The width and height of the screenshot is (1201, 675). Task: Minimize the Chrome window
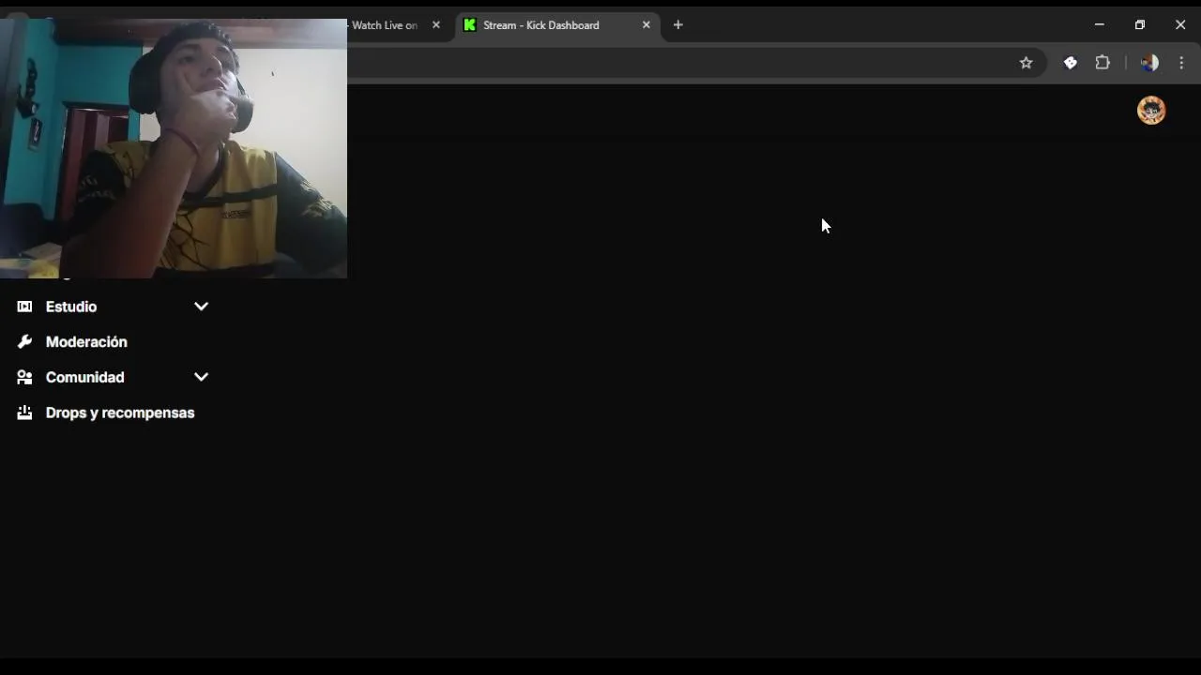(x=1099, y=25)
